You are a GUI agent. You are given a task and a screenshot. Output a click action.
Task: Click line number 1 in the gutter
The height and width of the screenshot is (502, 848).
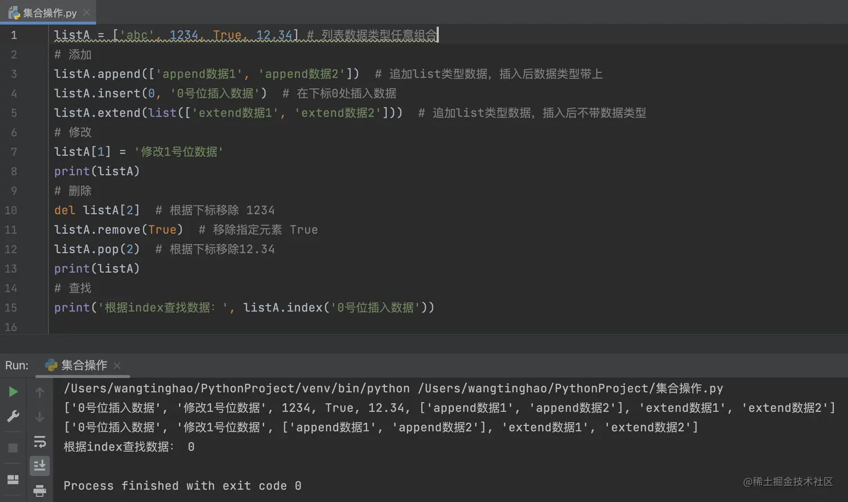13,35
